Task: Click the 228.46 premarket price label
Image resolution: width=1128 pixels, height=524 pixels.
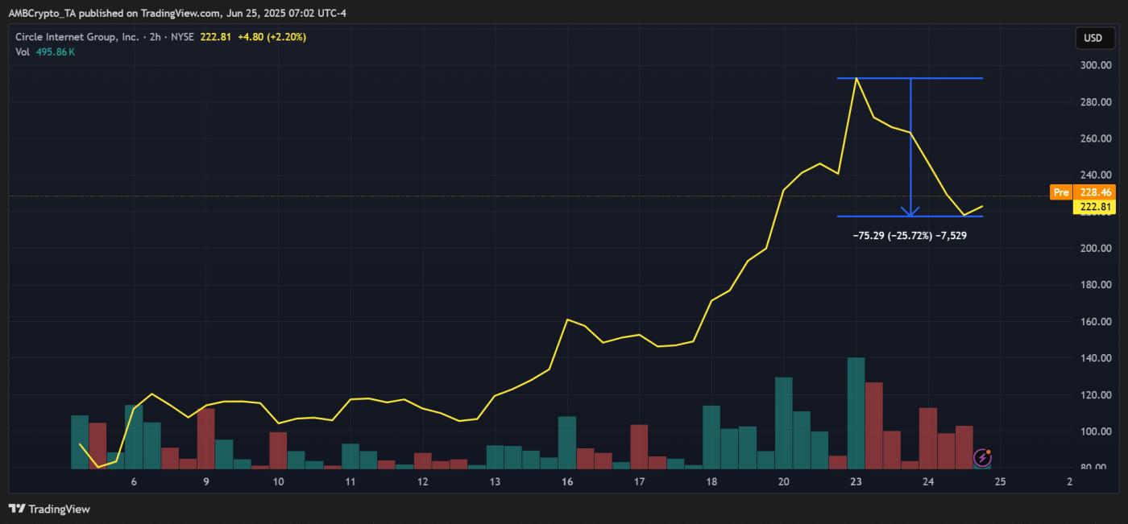Action: coord(1093,192)
